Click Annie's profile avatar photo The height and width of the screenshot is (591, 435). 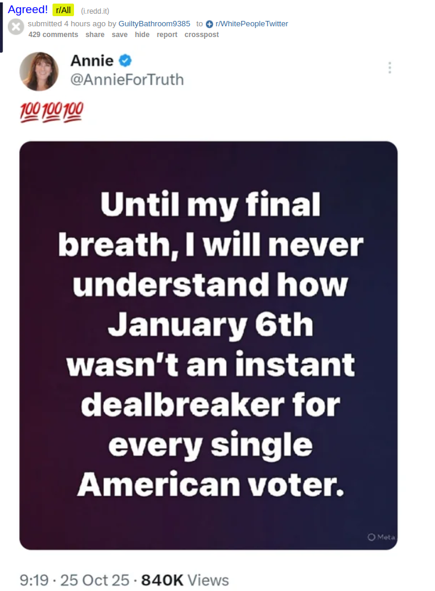pos(39,72)
